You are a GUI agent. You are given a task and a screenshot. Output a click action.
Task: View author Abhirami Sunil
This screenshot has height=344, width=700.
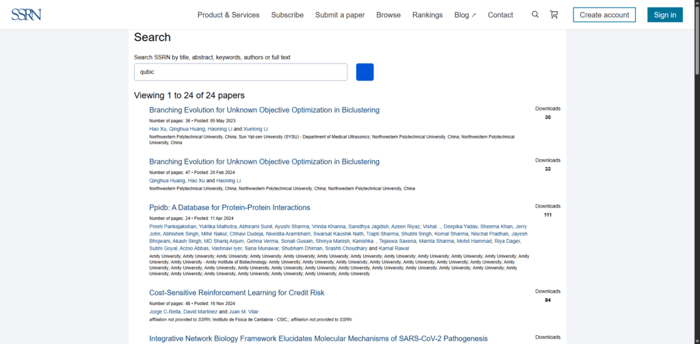(256, 227)
